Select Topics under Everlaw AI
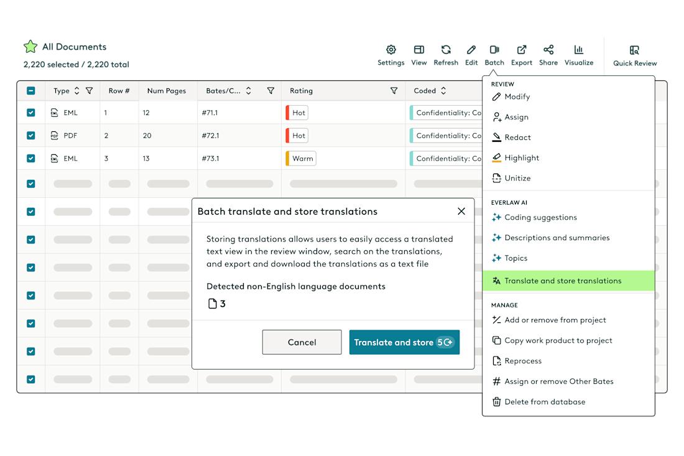 (569, 258)
